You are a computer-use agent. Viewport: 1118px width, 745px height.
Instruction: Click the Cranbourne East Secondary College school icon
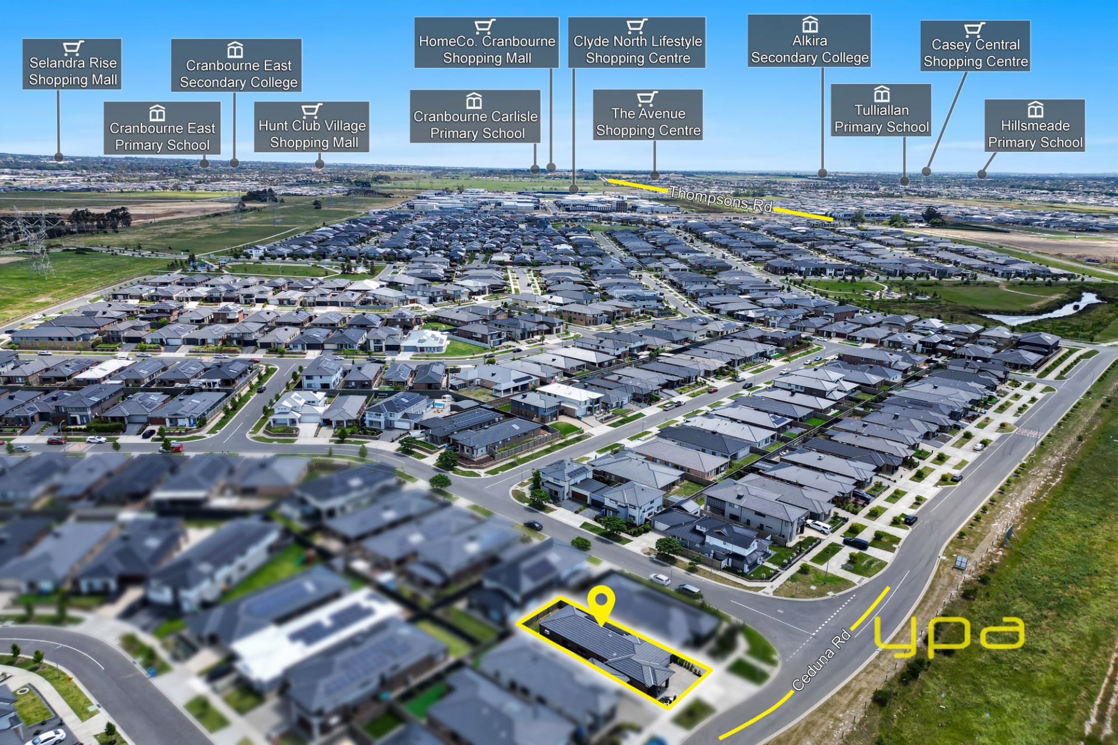(x=235, y=50)
